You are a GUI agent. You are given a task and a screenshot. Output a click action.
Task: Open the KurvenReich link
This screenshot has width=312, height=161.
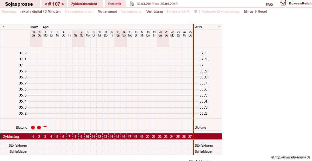click(300, 3)
